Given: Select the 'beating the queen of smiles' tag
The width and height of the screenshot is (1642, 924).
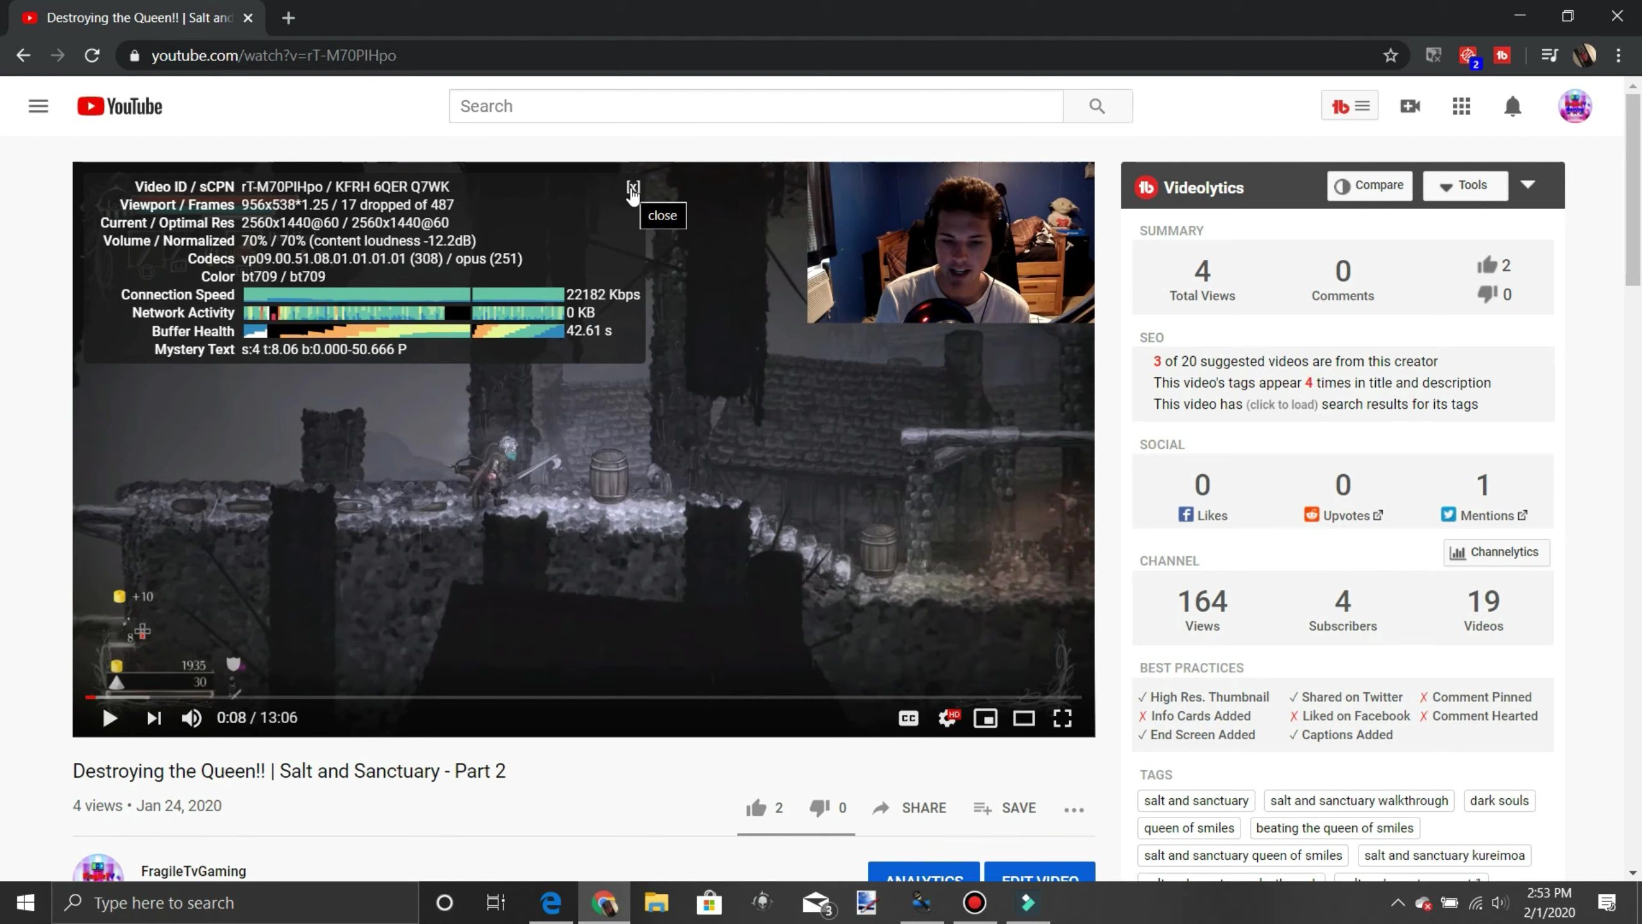Looking at the screenshot, I should coord(1335,828).
